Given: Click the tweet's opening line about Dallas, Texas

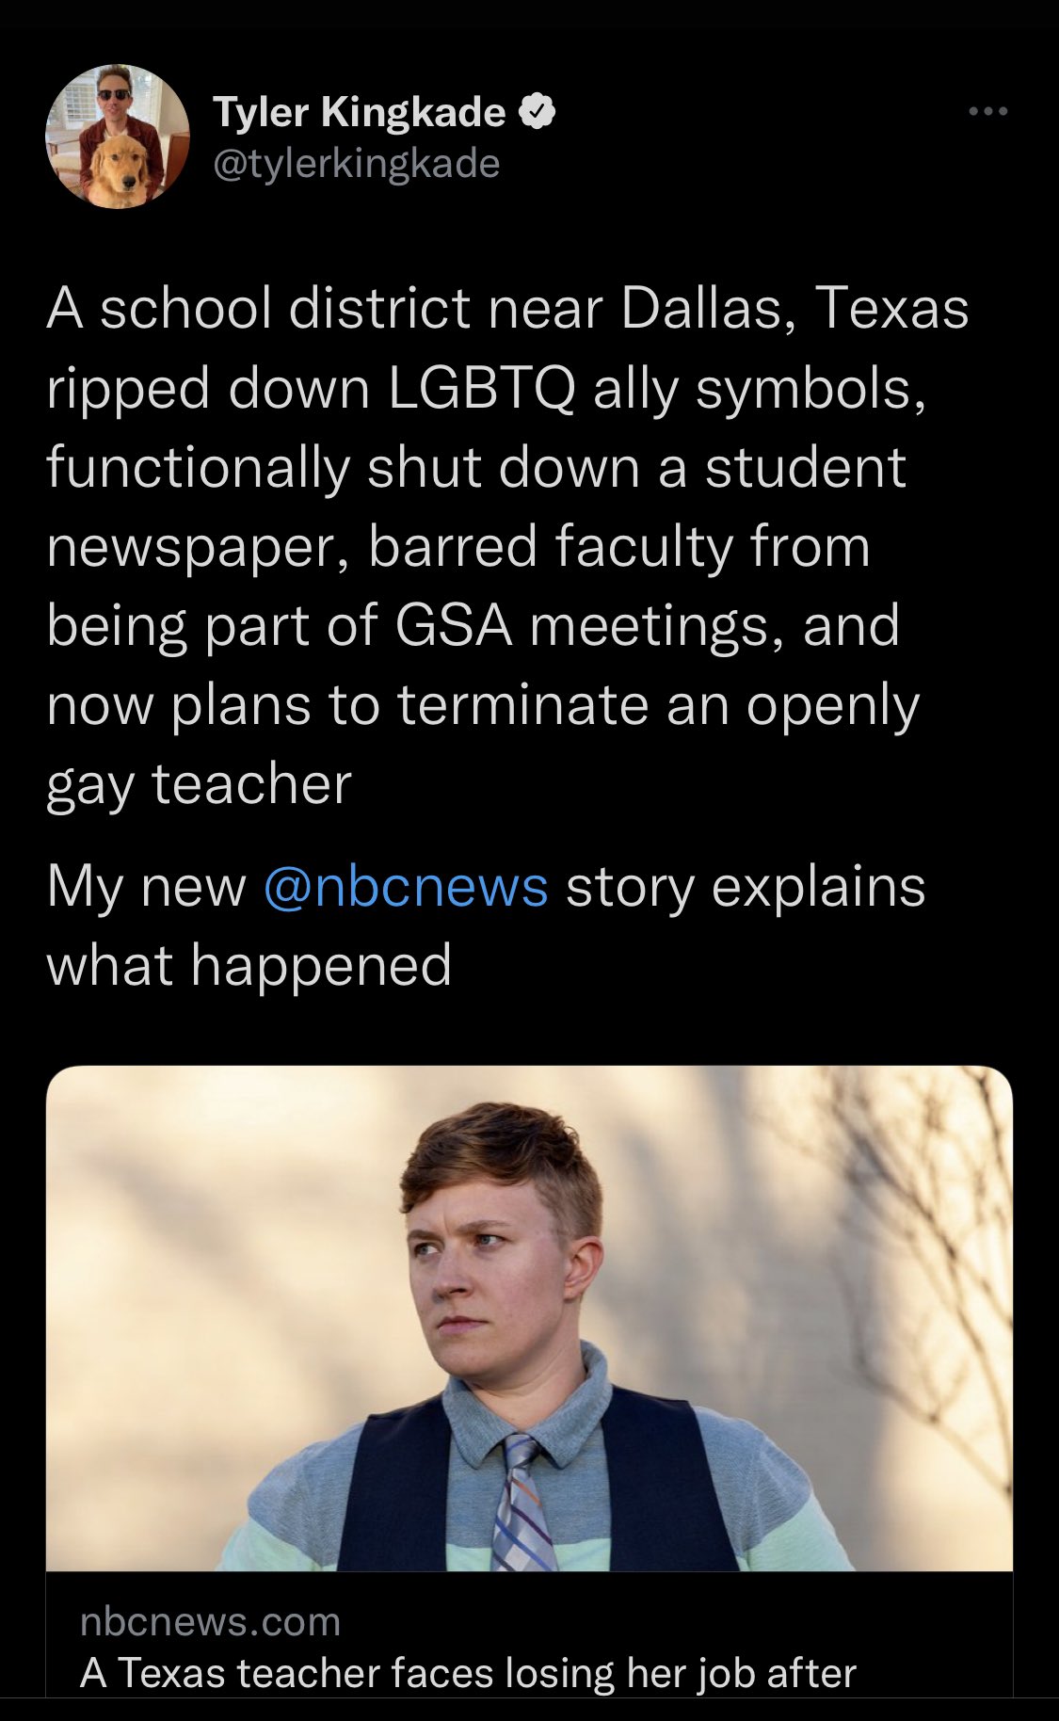Looking at the screenshot, I should 507,309.
